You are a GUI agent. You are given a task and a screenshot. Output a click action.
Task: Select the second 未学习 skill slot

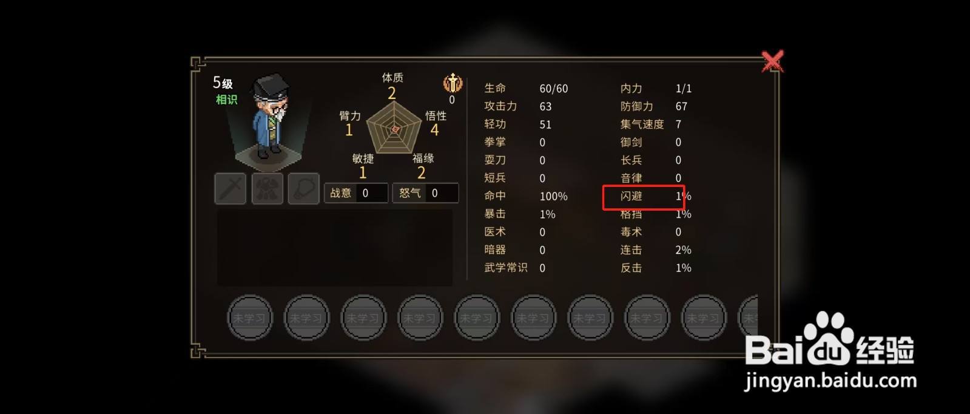(306, 317)
